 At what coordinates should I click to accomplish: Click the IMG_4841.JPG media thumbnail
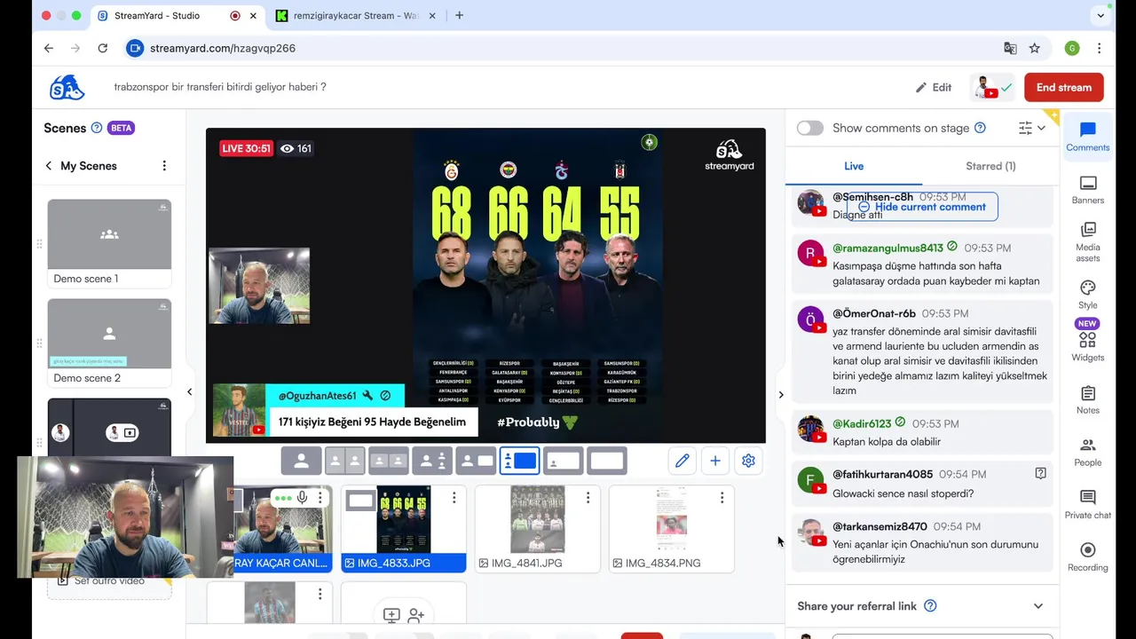(538, 520)
